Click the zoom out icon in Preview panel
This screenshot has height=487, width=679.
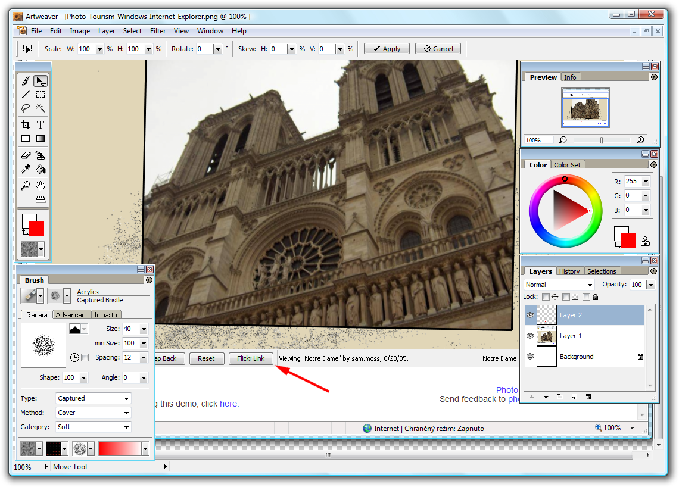[x=563, y=140]
